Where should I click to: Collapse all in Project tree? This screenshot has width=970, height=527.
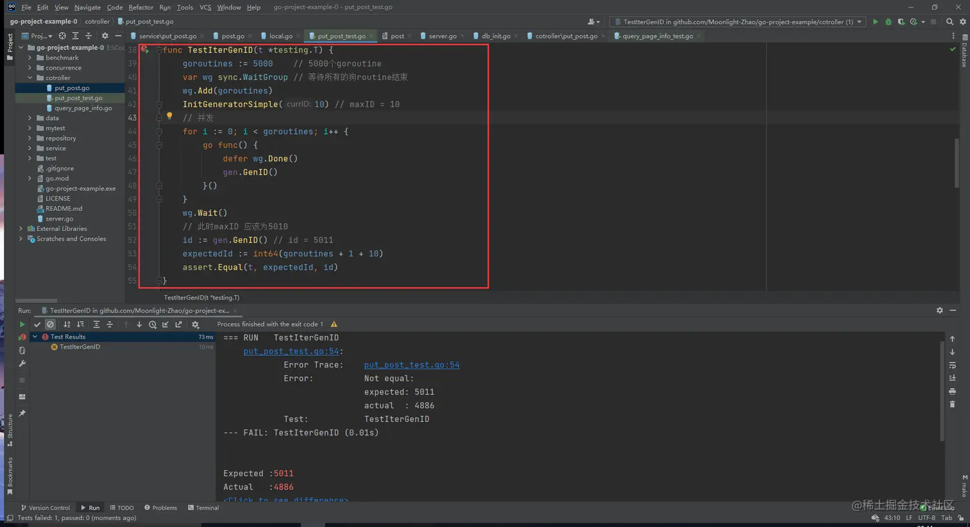(x=89, y=36)
